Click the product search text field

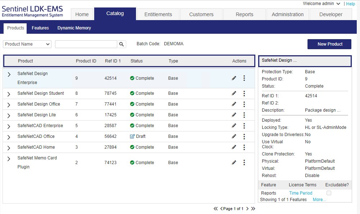[86, 44]
